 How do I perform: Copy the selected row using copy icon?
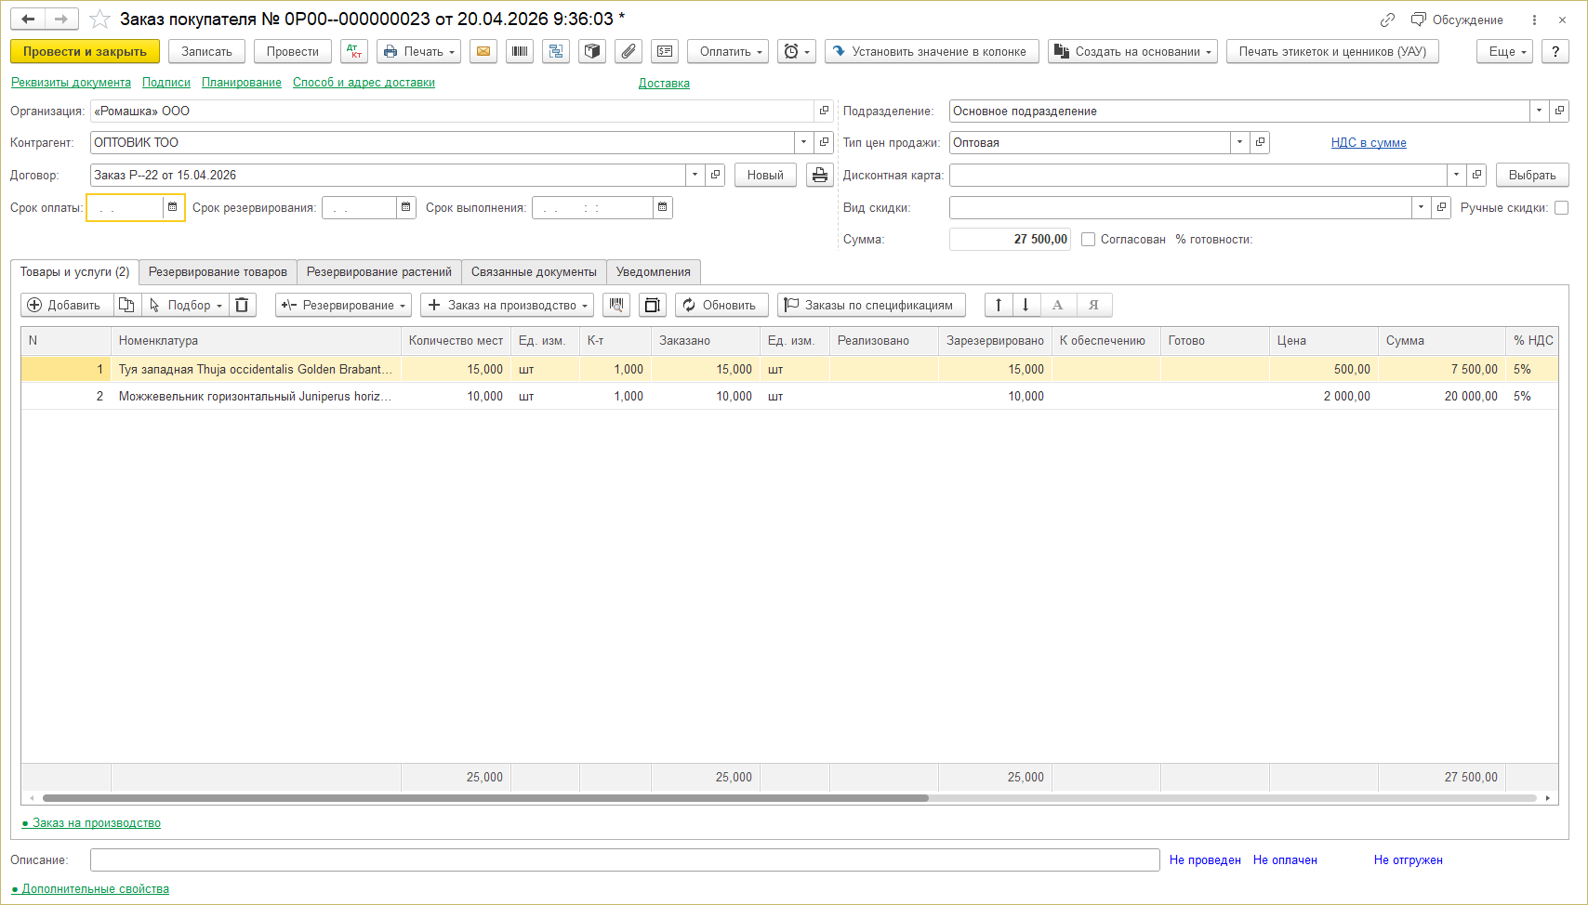pos(127,305)
